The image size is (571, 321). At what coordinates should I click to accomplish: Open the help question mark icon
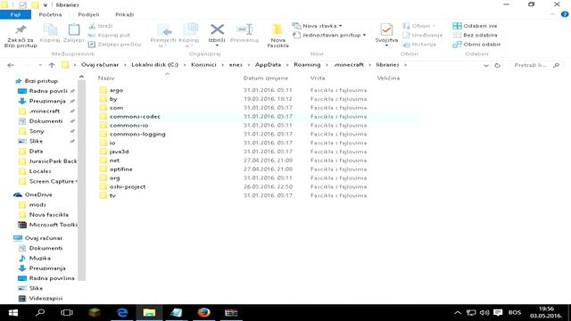(x=565, y=14)
